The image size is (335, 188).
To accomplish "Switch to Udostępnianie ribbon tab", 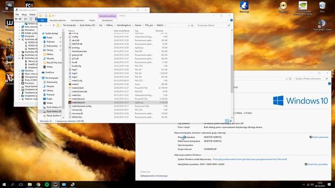I will (77, 20).
